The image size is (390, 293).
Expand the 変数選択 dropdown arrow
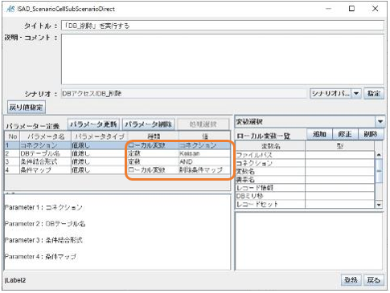tap(380, 122)
